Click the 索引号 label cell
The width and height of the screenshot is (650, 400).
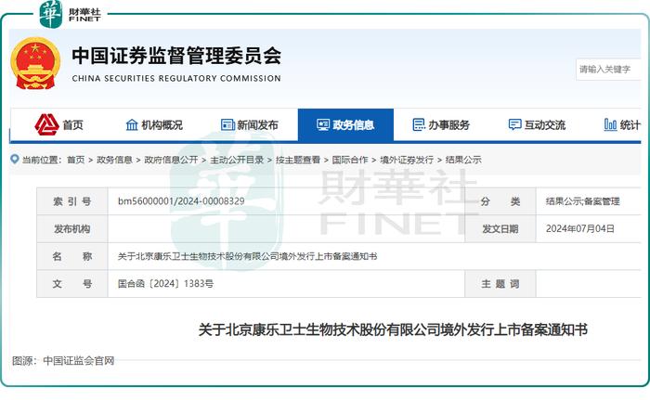72,201
